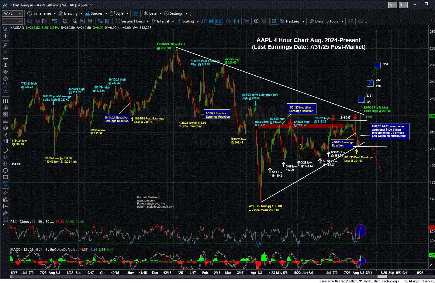The image size is (435, 283).
Task: Open the Timeframe menu
Action: 39,13
